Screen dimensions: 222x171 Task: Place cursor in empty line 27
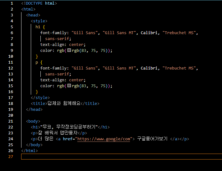(122, 157)
